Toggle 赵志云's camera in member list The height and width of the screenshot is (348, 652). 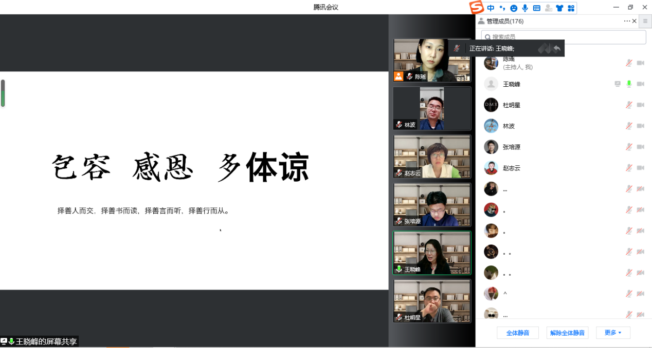click(x=640, y=168)
